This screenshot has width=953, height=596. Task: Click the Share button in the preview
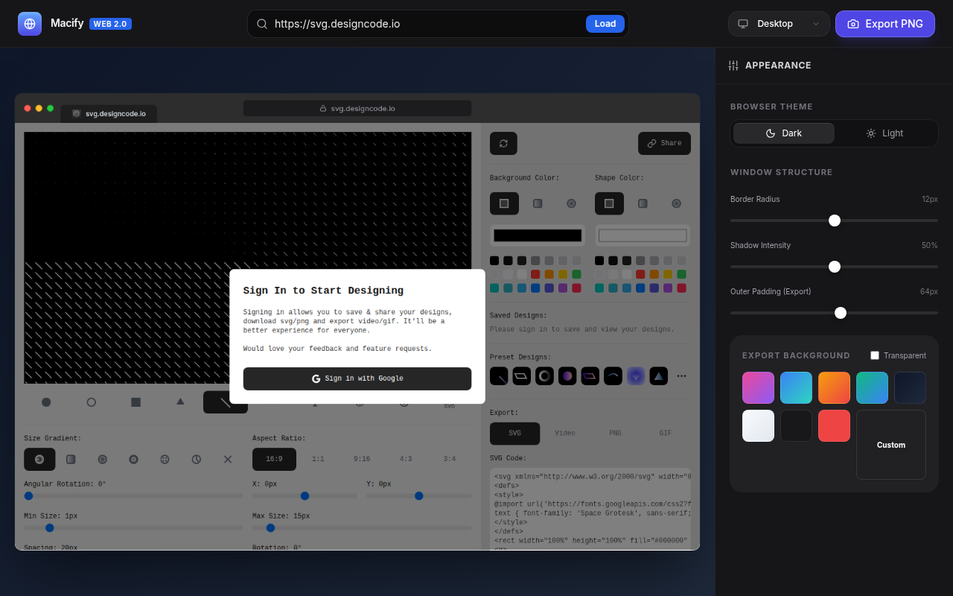(664, 143)
